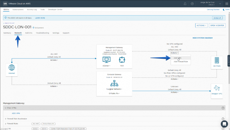Expand the Firewall Rules section
Viewport: 230px width, 130px height.
coord(6,124)
